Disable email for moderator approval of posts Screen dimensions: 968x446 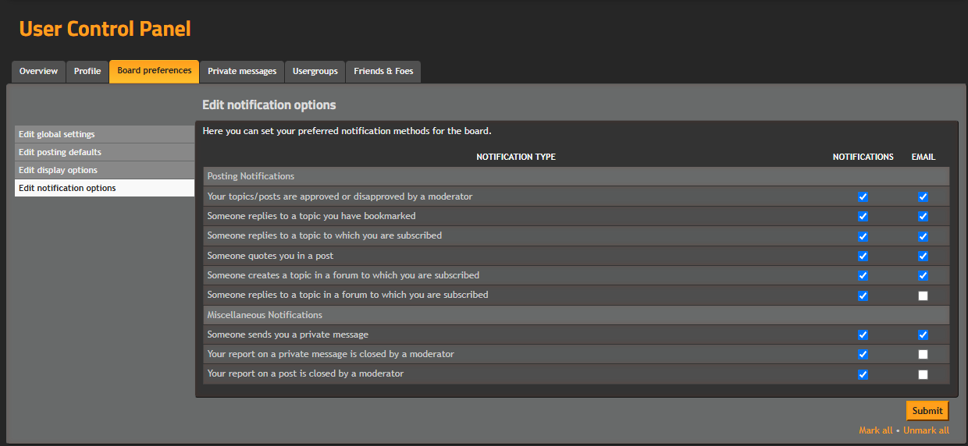click(x=924, y=196)
